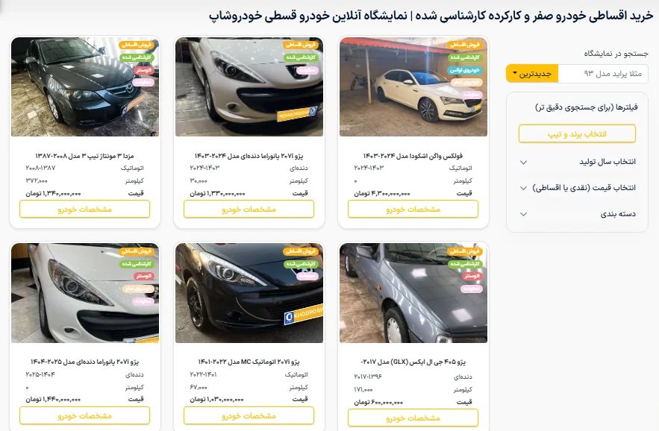Click the فروش اقساطی badge on Skoda
Viewport: 659px width, 431px height.
(464, 45)
